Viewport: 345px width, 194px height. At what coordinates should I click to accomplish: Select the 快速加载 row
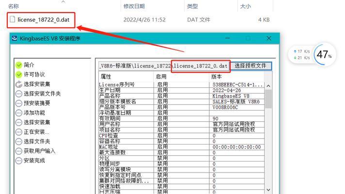coord(181,187)
